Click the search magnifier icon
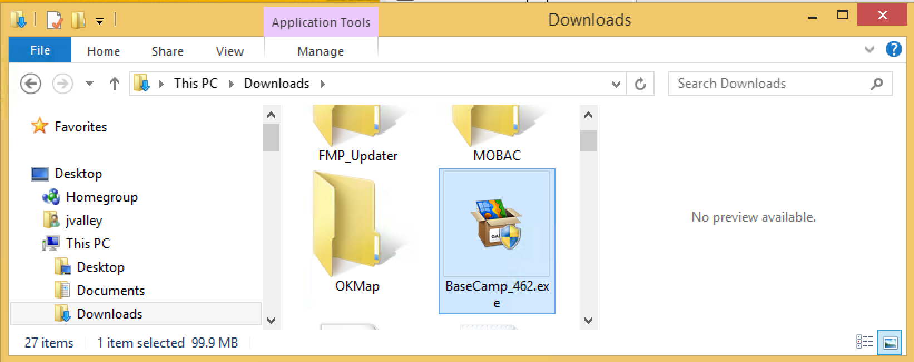914x362 pixels. pyautogui.click(x=876, y=84)
